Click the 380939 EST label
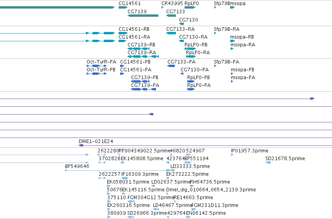 pyautogui.click(x=117, y=213)
